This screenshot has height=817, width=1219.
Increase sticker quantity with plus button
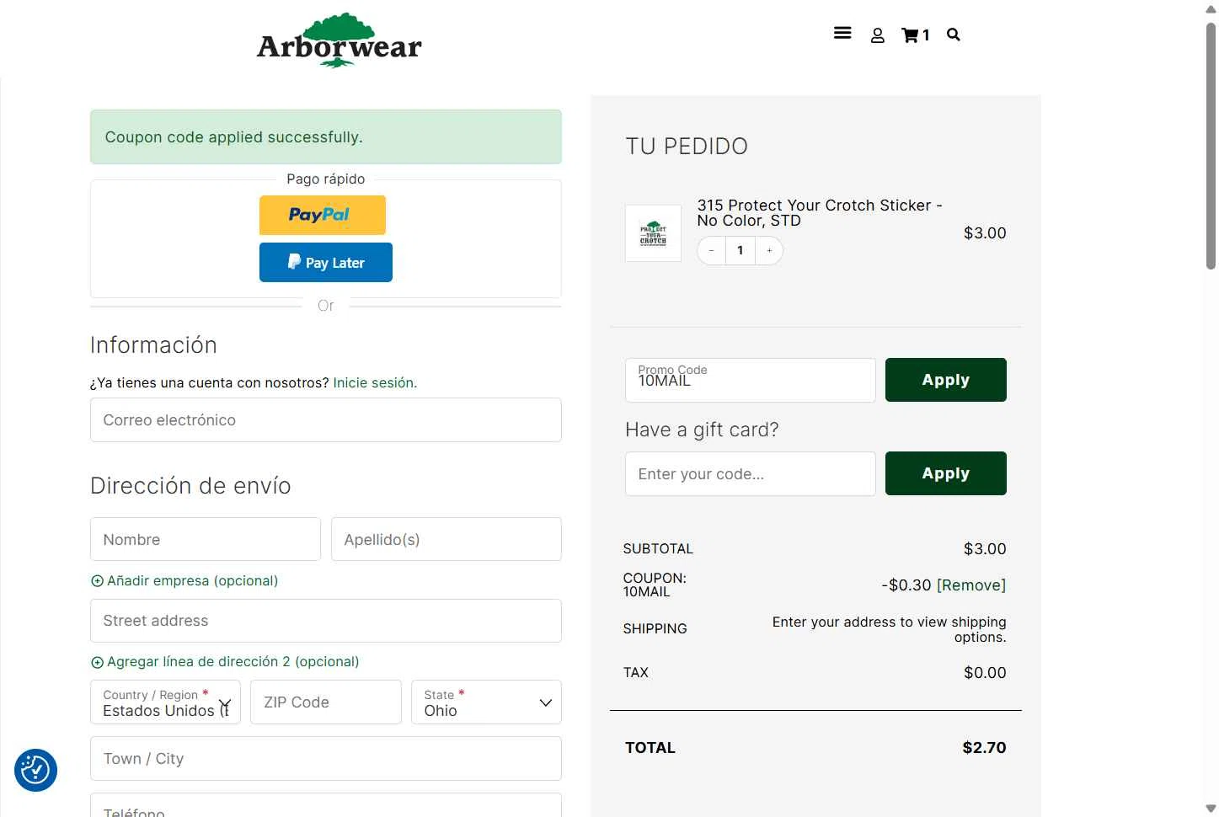tap(769, 250)
